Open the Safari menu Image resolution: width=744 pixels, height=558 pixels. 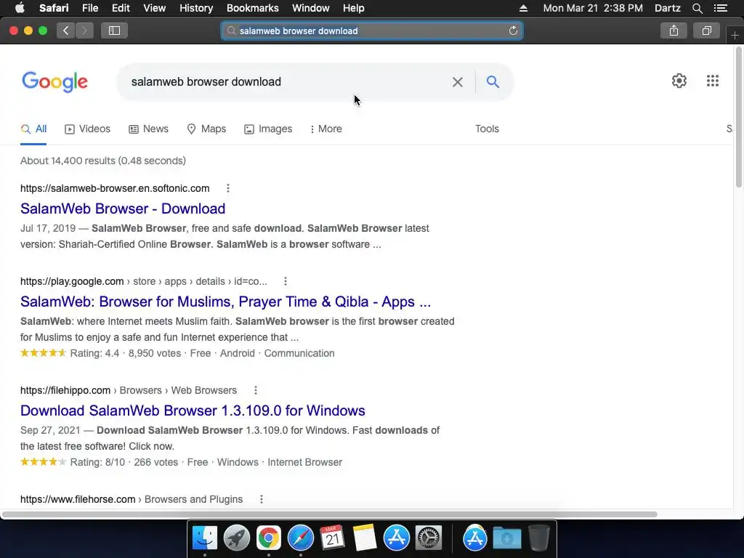(54, 8)
